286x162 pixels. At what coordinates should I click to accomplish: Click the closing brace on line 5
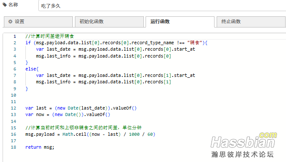[27, 63]
